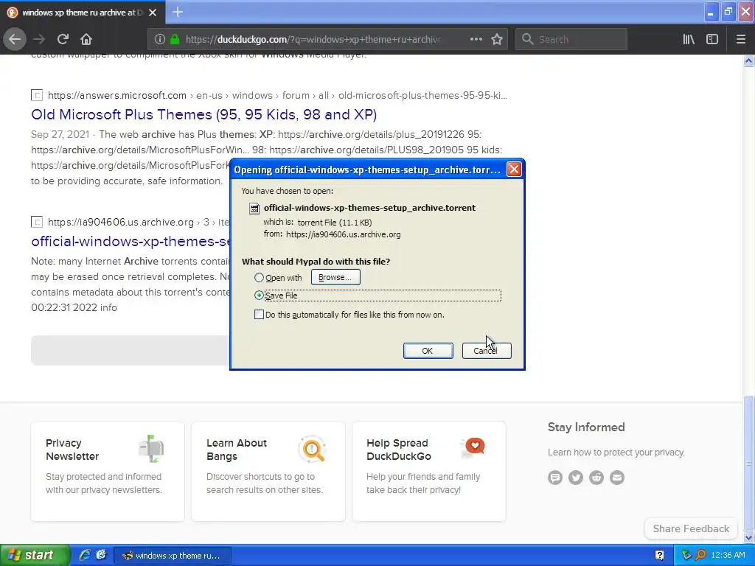Open official-windows-xp-themes search result link
This screenshot has width=755, height=566.
click(x=130, y=241)
